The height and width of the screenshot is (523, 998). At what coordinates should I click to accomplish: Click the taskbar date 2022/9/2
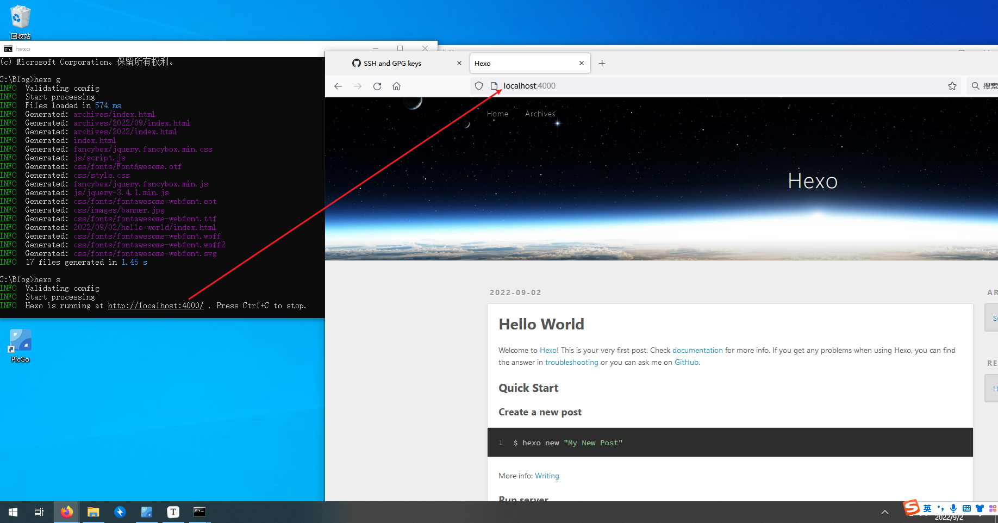click(949, 518)
